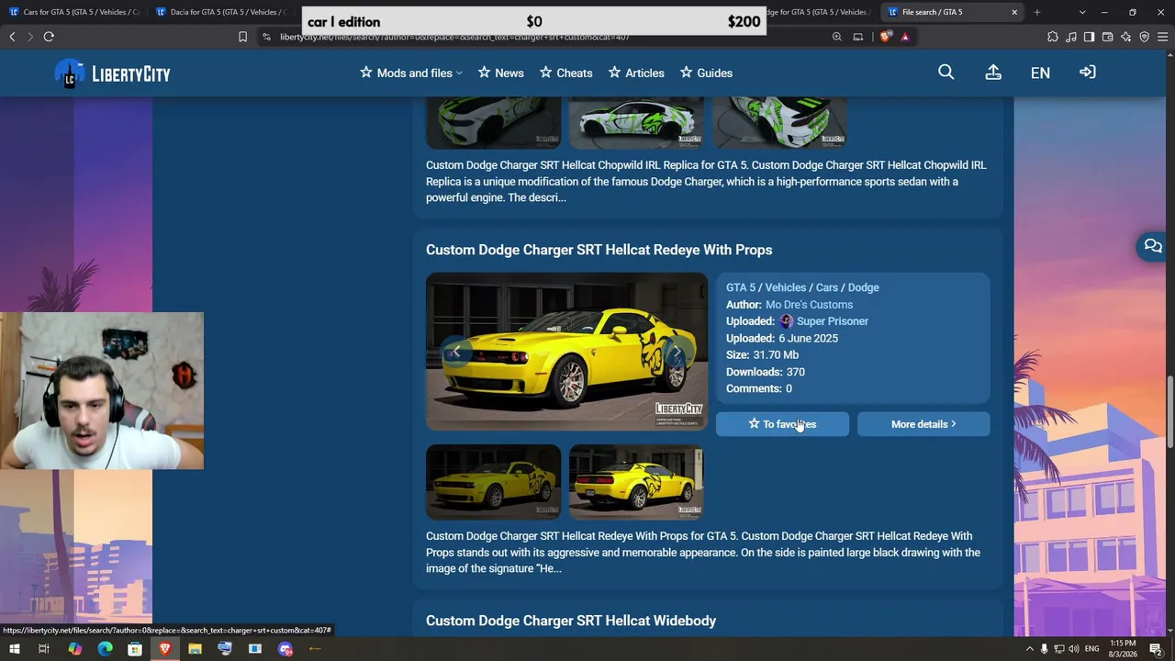Expand the Mods and files dropdown
The image size is (1175, 661).
411,73
